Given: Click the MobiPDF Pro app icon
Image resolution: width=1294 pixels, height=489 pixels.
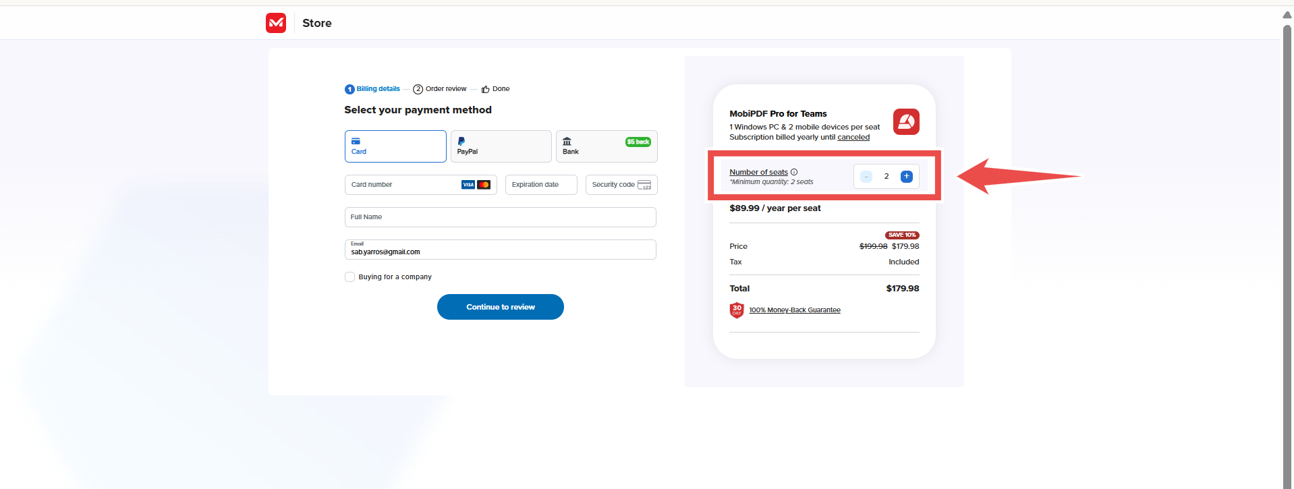Looking at the screenshot, I should 906,122.
